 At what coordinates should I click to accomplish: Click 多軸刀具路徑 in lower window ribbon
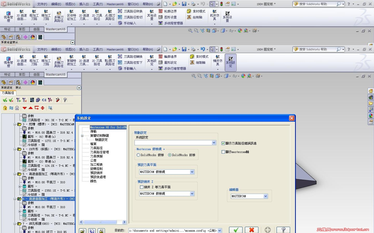tap(59, 62)
